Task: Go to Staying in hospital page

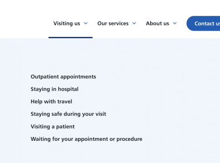Action: pos(54,89)
